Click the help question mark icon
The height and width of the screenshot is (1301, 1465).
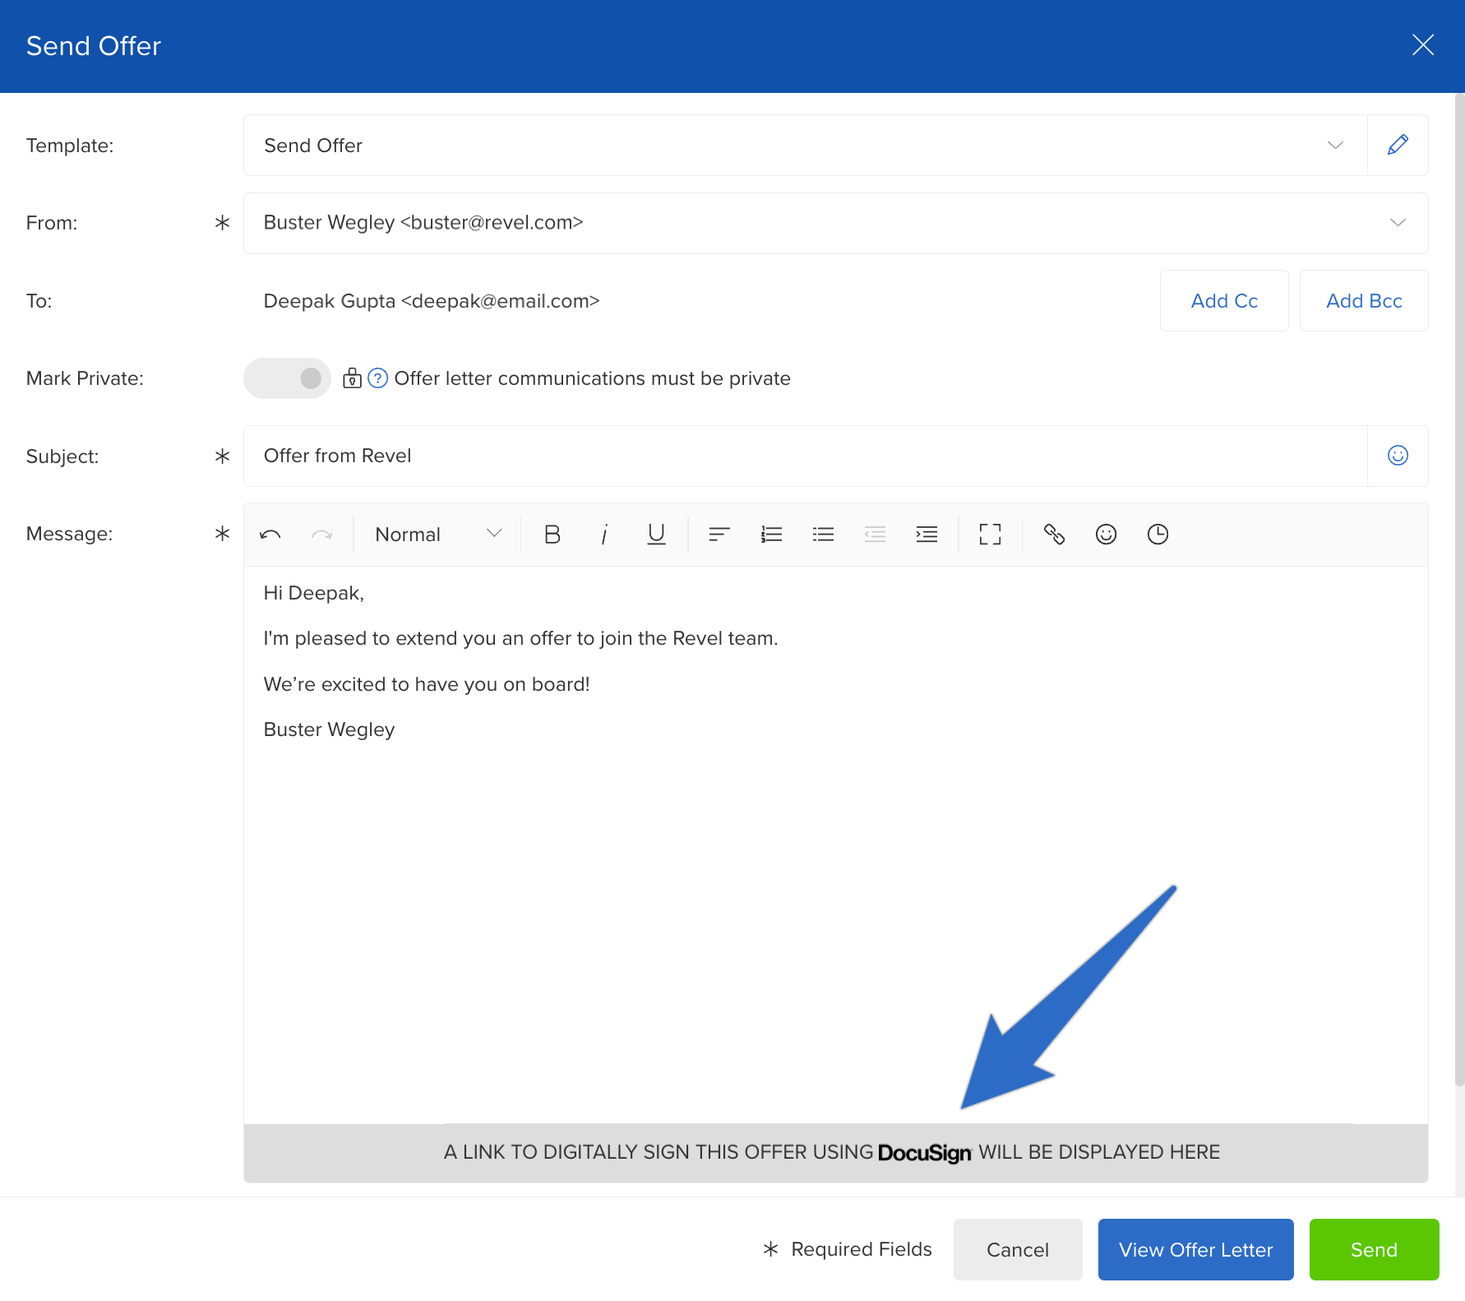pos(377,378)
